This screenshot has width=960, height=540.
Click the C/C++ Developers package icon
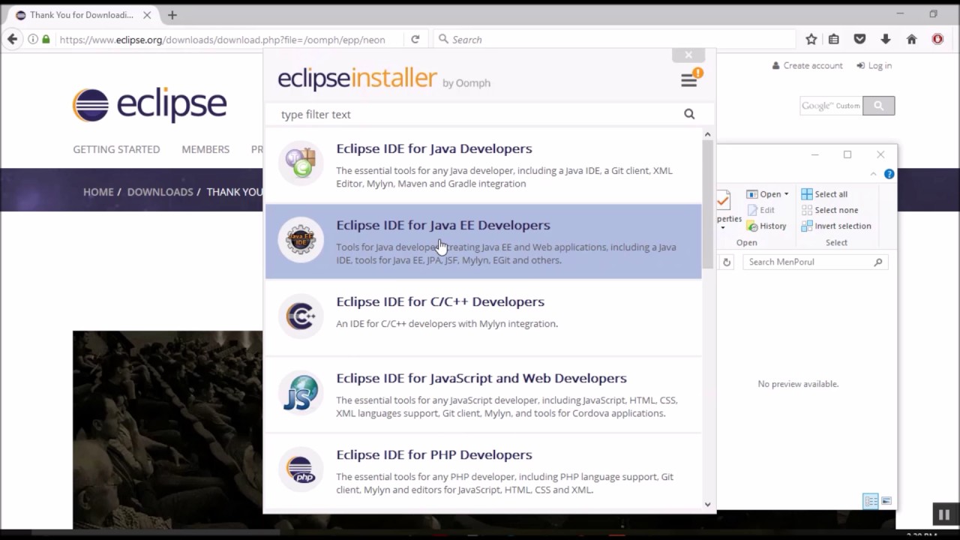coord(301,316)
